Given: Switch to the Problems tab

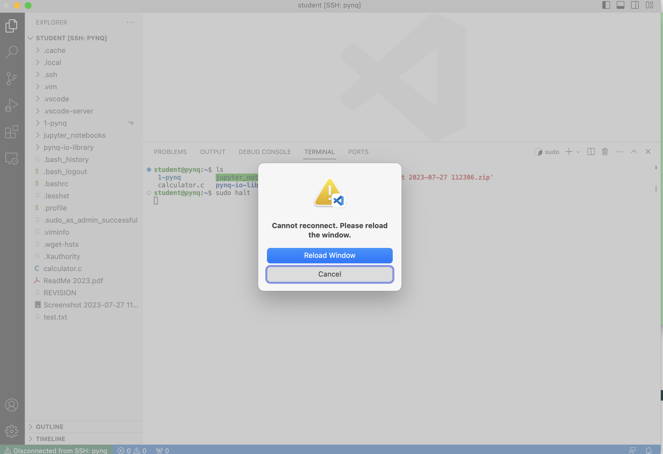Looking at the screenshot, I should [x=170, y=152].
